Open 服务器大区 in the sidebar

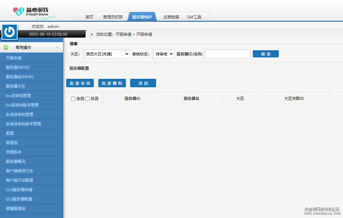coord(31,86)
